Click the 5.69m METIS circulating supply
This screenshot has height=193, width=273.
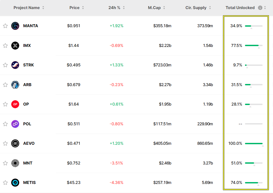point(207,183)
